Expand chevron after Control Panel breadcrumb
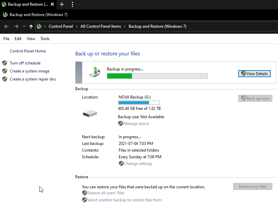The width and height of the screenshot is (278, 208). pos(77,27)
